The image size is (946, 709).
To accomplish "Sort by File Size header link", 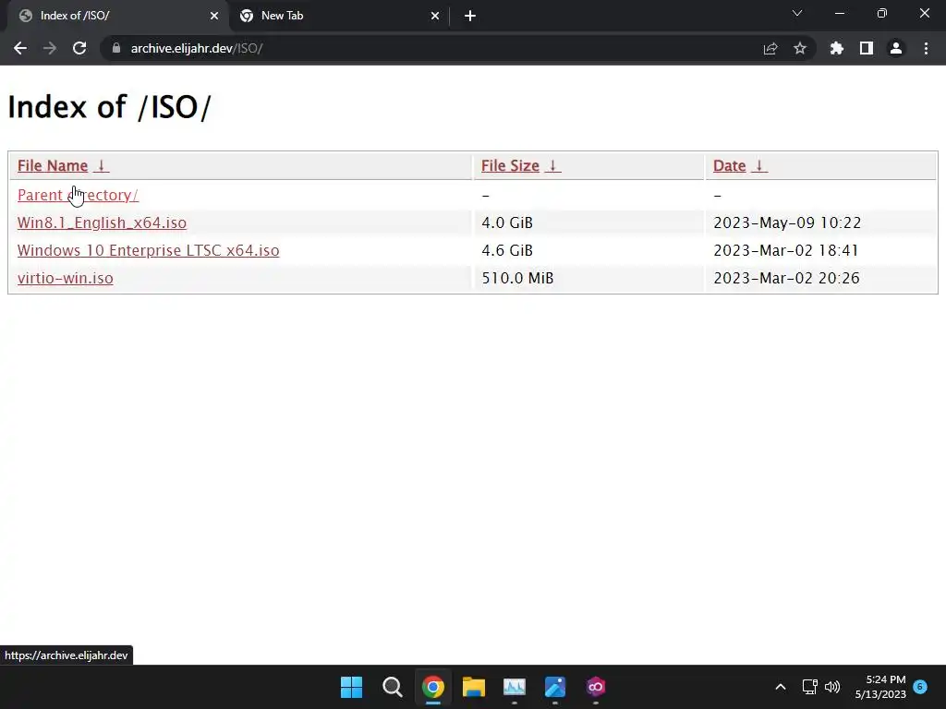I will click(x=510, y=166).
